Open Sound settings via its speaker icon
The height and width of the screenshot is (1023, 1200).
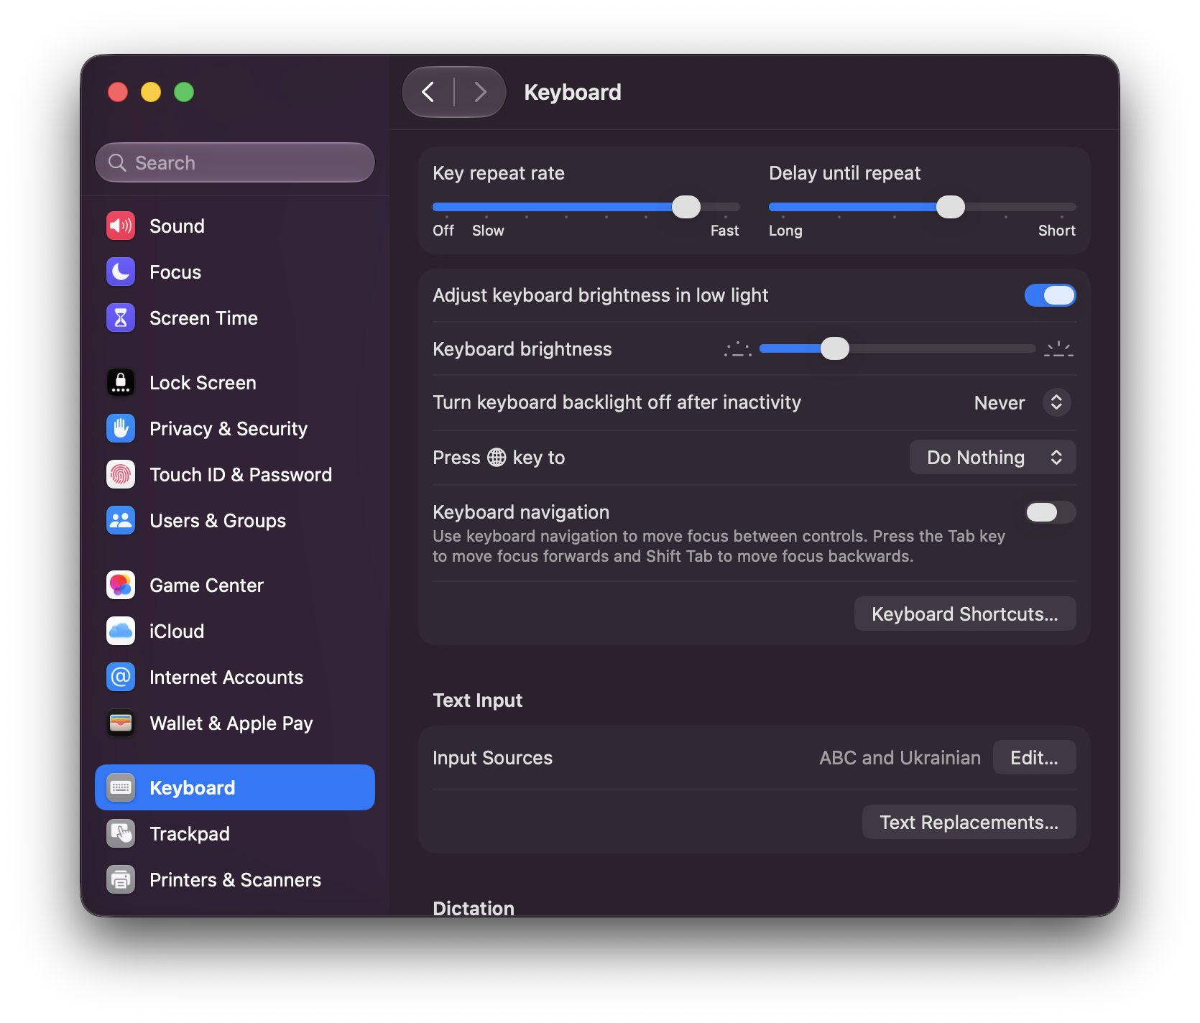pyautogui.click(x=121, y=226)
